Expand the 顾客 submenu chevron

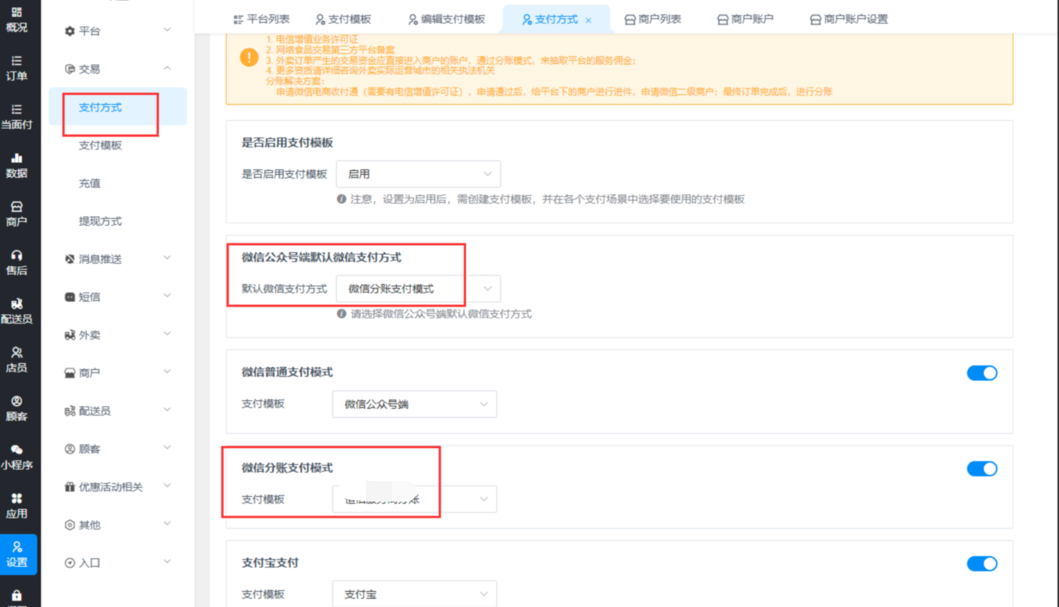(167, 448)
